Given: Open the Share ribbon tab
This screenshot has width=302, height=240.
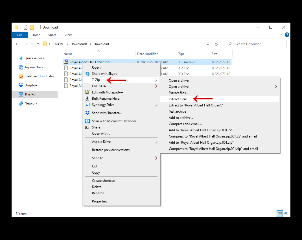Looking at the screenshot, I should (52, 35).
